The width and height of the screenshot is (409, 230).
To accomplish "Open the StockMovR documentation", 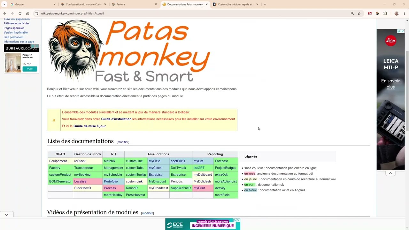I will tap(83, 188).
